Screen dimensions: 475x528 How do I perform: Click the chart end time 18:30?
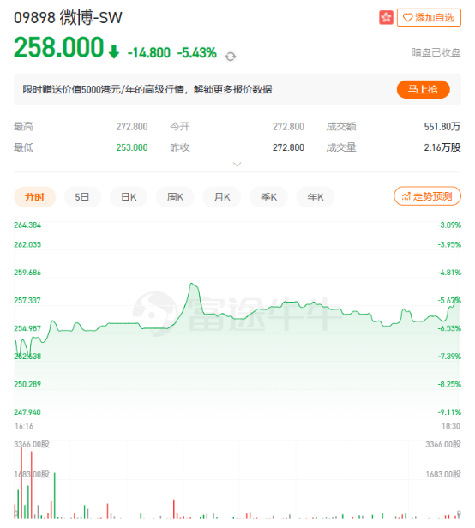click(451, 426)
